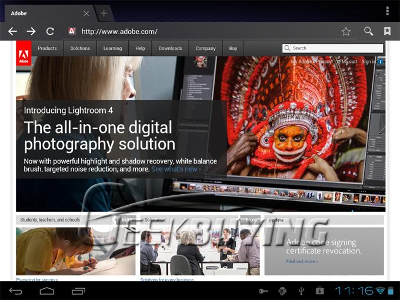Open the student writing thumbnail image
This screenshot has width=400, height=300.
point(75,251)
